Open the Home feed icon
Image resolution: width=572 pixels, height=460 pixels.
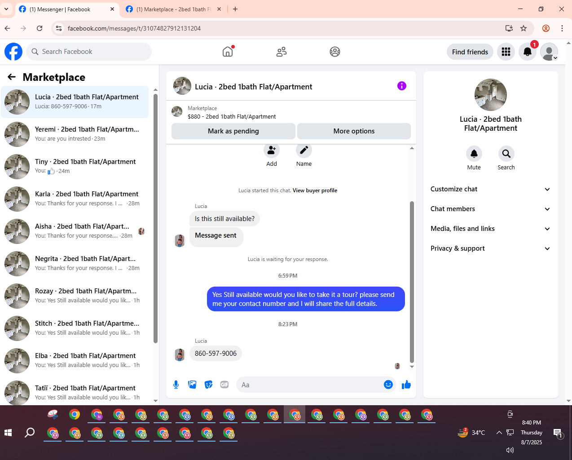tap(228, 52)
